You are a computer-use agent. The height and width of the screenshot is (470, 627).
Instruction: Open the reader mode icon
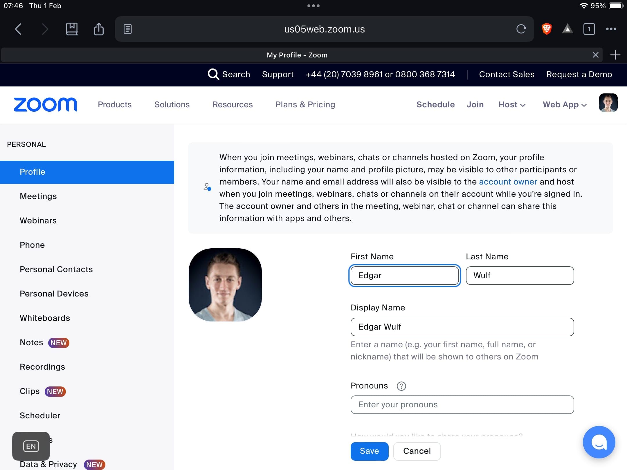[128, 29]
